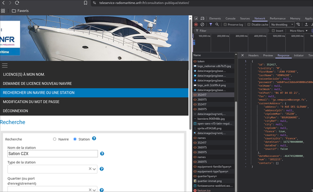The height and width of the screenshot is (192, 313).
Task: Go forward in browser history
Action: click(10, 3)
